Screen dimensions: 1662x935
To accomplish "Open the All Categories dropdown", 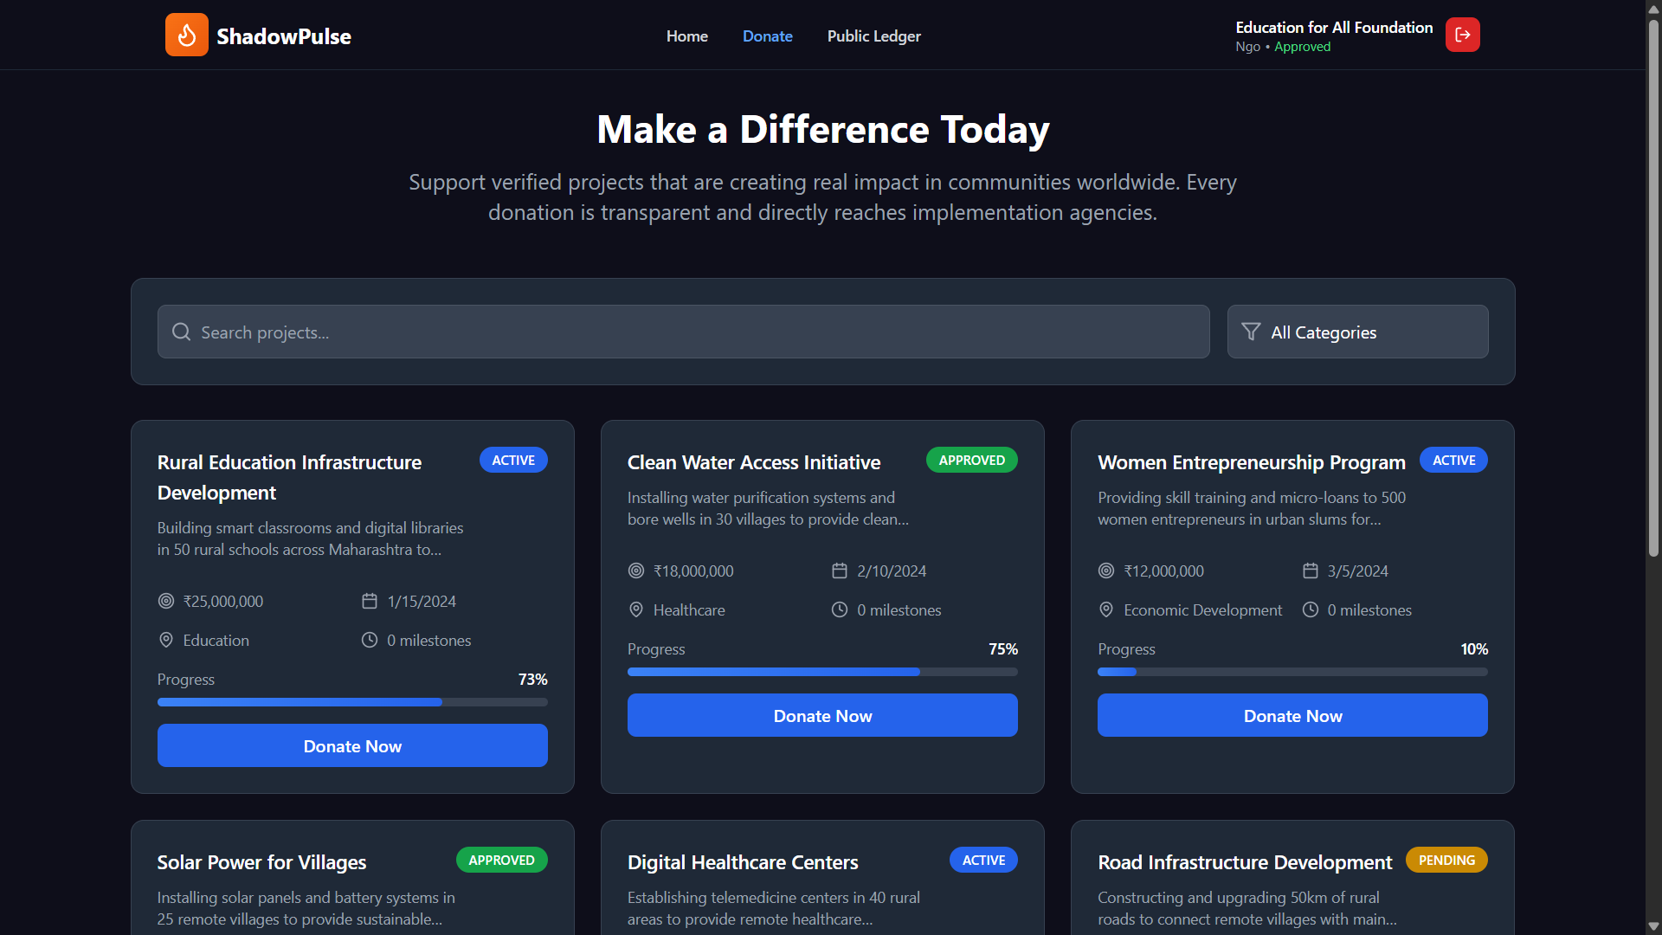I will 1357,332.
